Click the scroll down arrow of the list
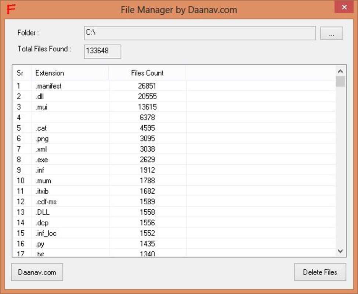The height and width of the screenshot is (294, 358). (340, 251)
